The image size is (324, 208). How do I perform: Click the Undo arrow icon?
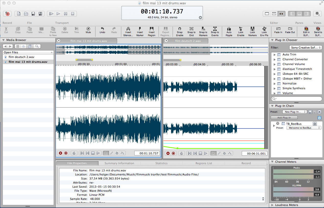tap(102, 29)
